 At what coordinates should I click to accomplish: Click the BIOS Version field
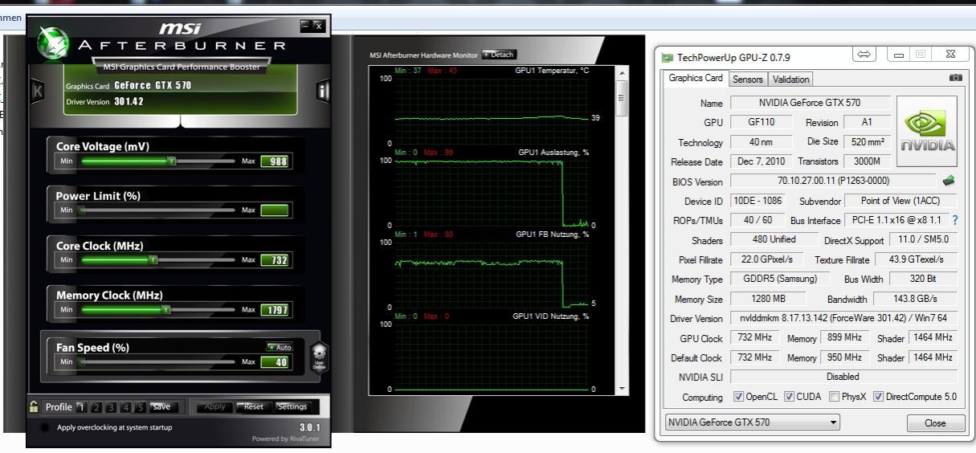[x=833, y=182]
